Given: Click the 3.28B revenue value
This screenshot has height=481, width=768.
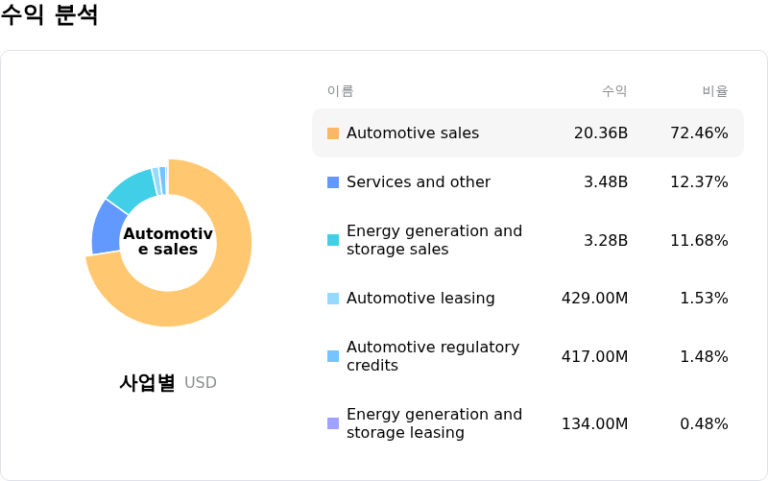Looking at the screenshot, I should pos(606,240).
